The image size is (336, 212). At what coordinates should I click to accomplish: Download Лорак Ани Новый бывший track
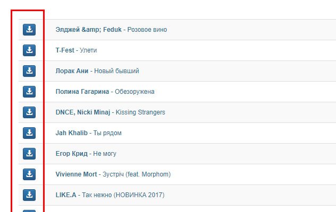[29, 70]
